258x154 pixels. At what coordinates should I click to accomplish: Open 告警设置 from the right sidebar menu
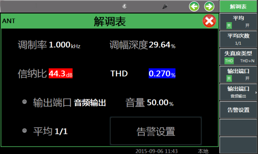point(238,110)
